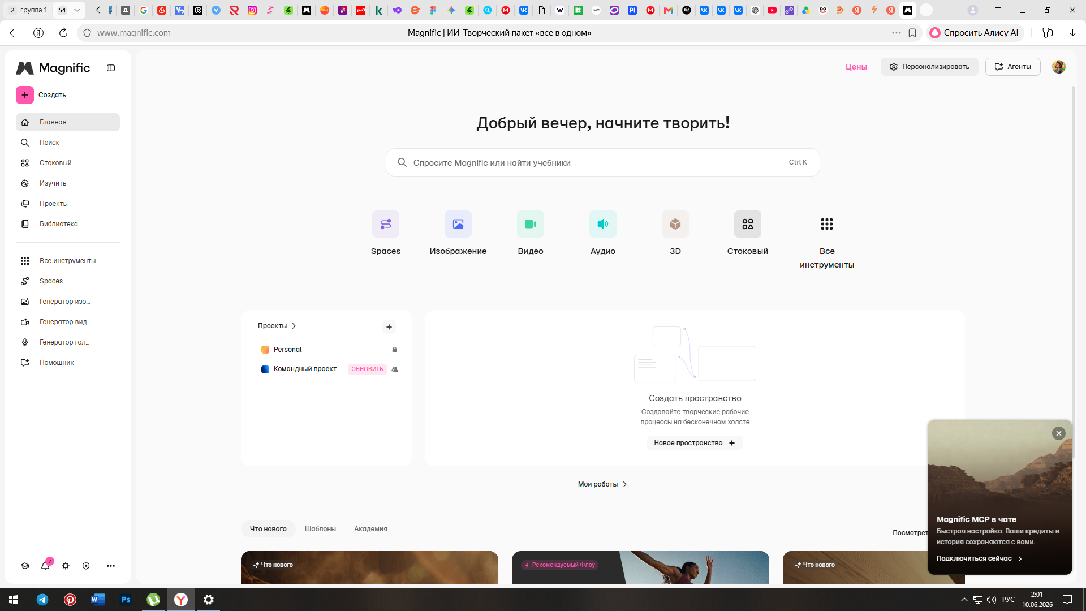The width and height of the screenshot is (1086, 611).
Task: Reload the page in browser toolbar
Action: coord(63,33)
